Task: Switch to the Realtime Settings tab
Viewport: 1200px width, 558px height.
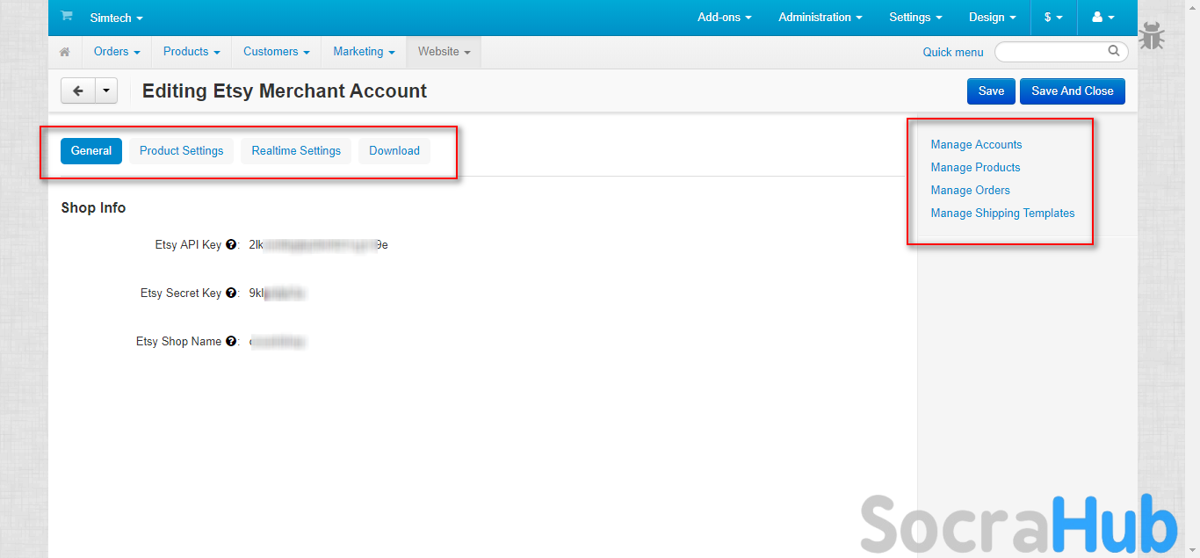Action: coord(296,150)
